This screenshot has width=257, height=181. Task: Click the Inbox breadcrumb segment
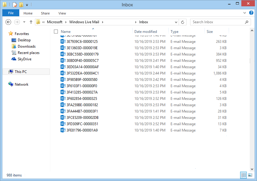coord(144,22)
